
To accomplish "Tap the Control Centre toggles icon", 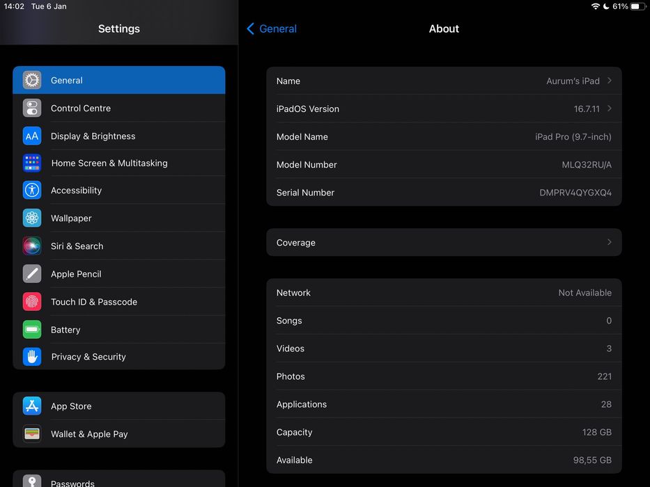I will (x=32, y=108).
